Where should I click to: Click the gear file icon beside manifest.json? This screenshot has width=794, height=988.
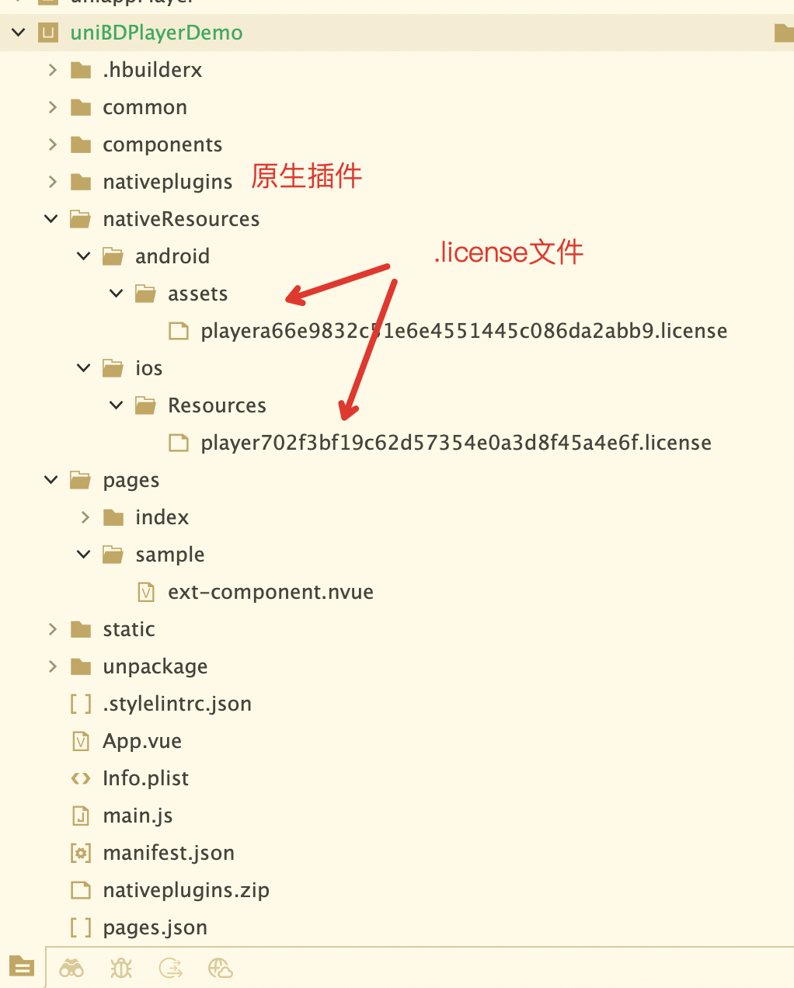(x=81, y=853)
